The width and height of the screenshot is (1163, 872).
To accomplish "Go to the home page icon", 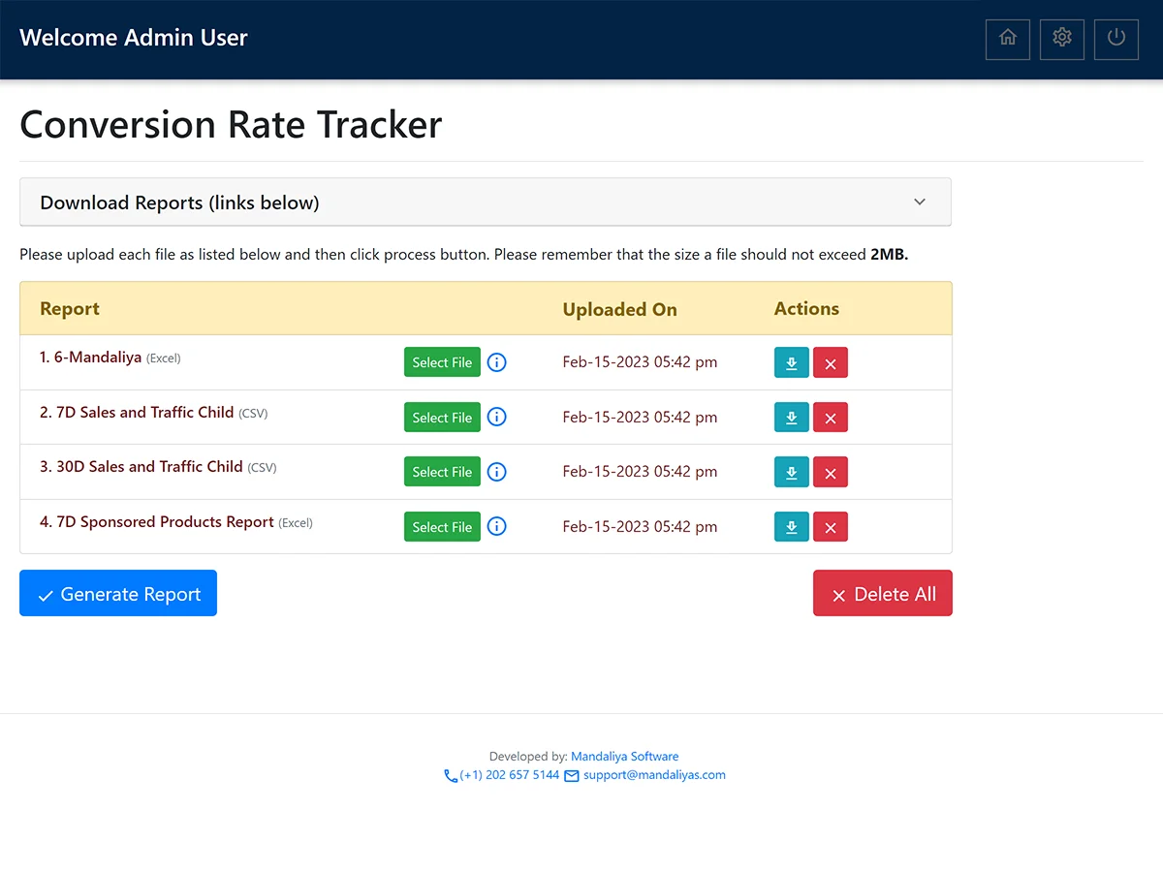I will coord(1008,39).
